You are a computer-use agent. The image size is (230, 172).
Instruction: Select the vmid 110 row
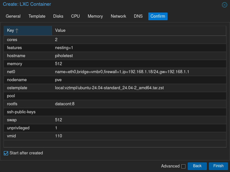(x=115, y=136)
